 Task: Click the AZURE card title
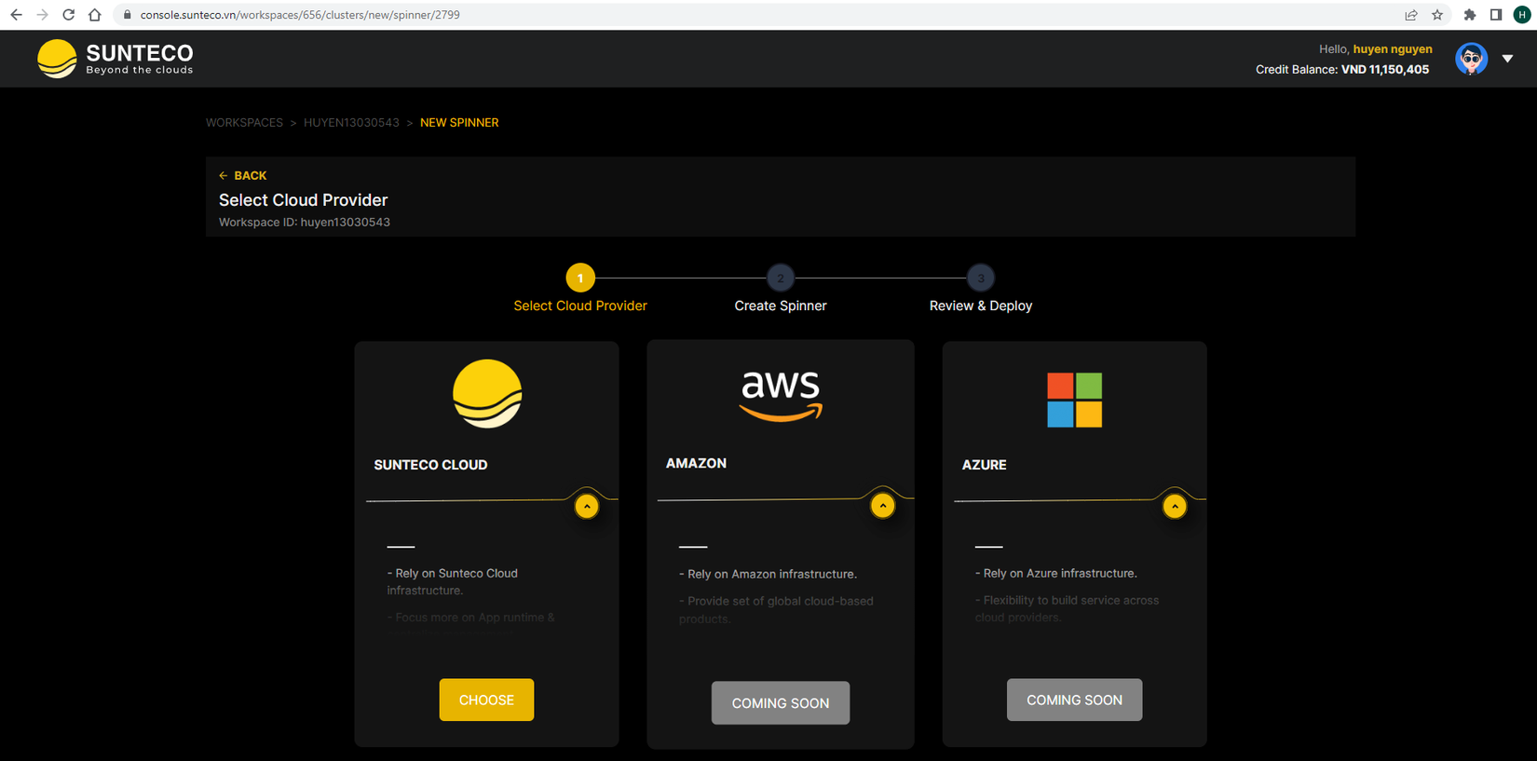984,465
